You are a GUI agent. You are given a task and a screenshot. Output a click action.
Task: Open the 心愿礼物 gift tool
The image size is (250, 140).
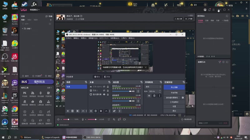tap(41, 103)
